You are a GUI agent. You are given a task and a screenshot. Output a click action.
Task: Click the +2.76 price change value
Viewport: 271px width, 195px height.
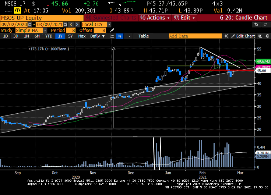(91, 4)
